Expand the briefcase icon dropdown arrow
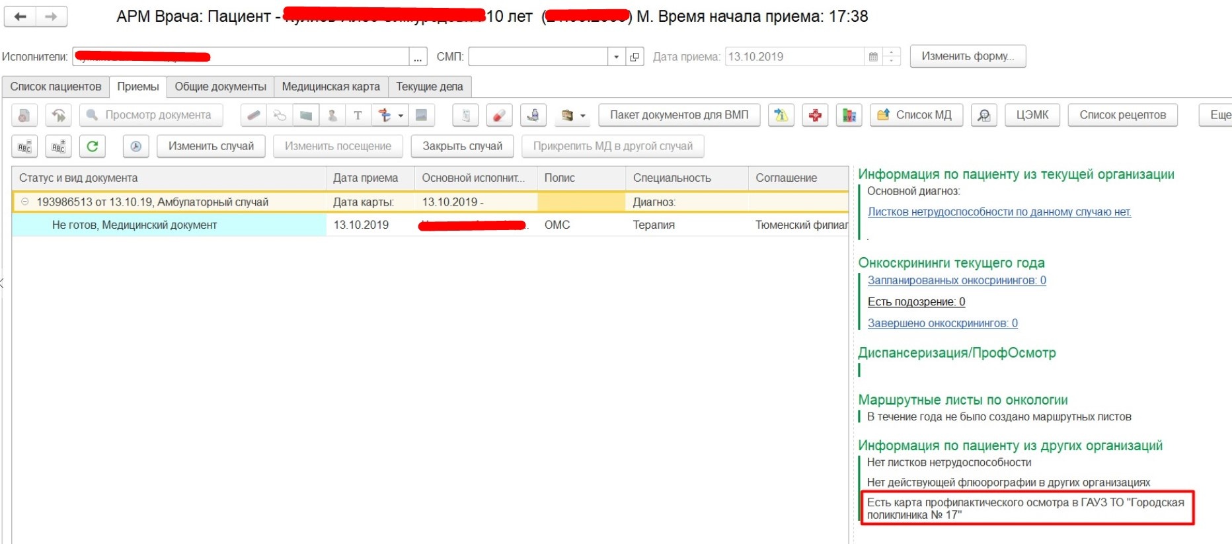Viewport: 1232px width, 544px height. pyautogui.click(x=582, y=116)
